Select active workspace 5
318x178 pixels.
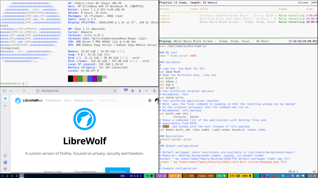[x=22, y=176]
